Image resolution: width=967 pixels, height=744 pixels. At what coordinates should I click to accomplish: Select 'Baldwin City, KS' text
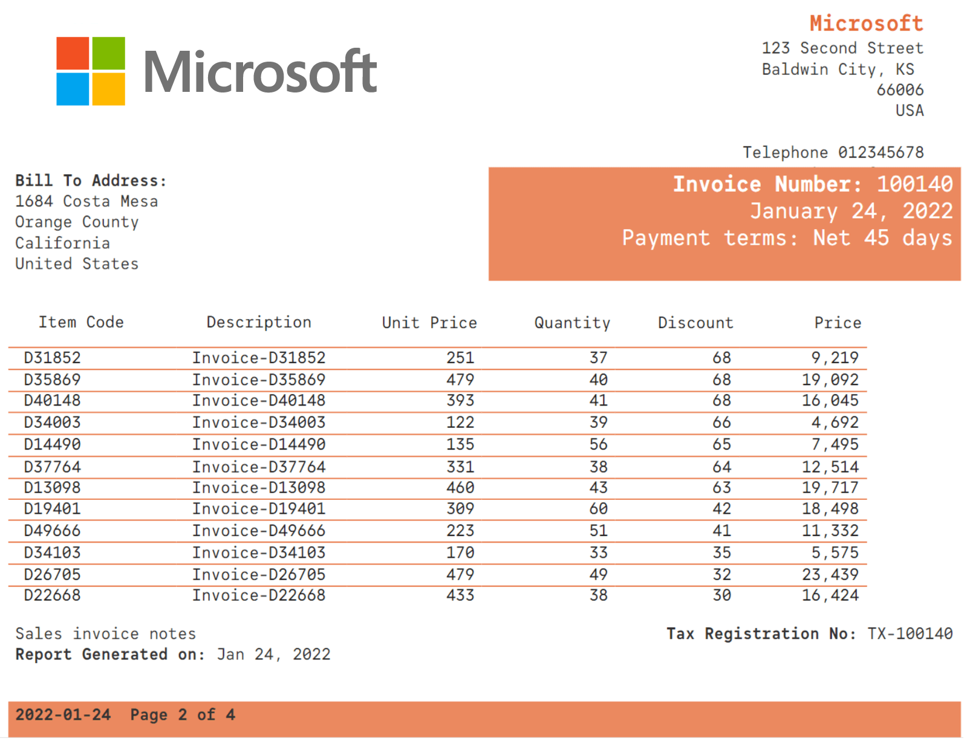[838, 70]
